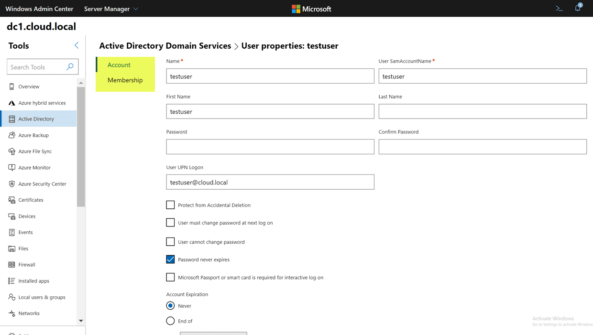Open the notifications bell icon
The image size is (593, 335).
[x=578, y=8]
